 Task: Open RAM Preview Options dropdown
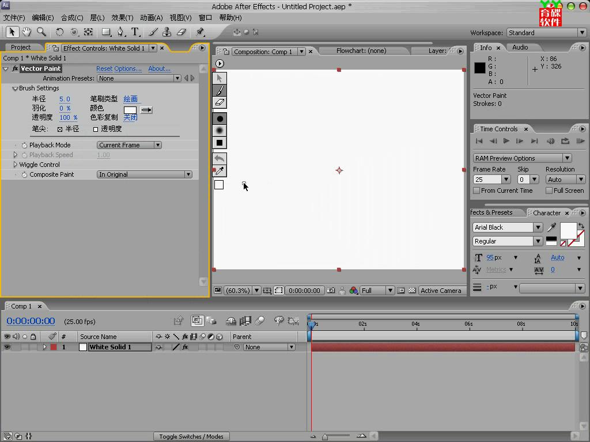tap(522, 158)
